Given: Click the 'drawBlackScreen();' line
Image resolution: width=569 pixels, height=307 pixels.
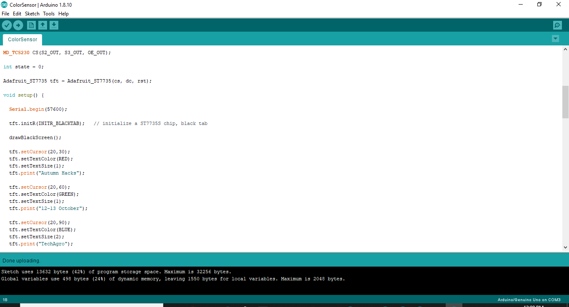Looking at the screenshot, I should [x=35, y=137].
